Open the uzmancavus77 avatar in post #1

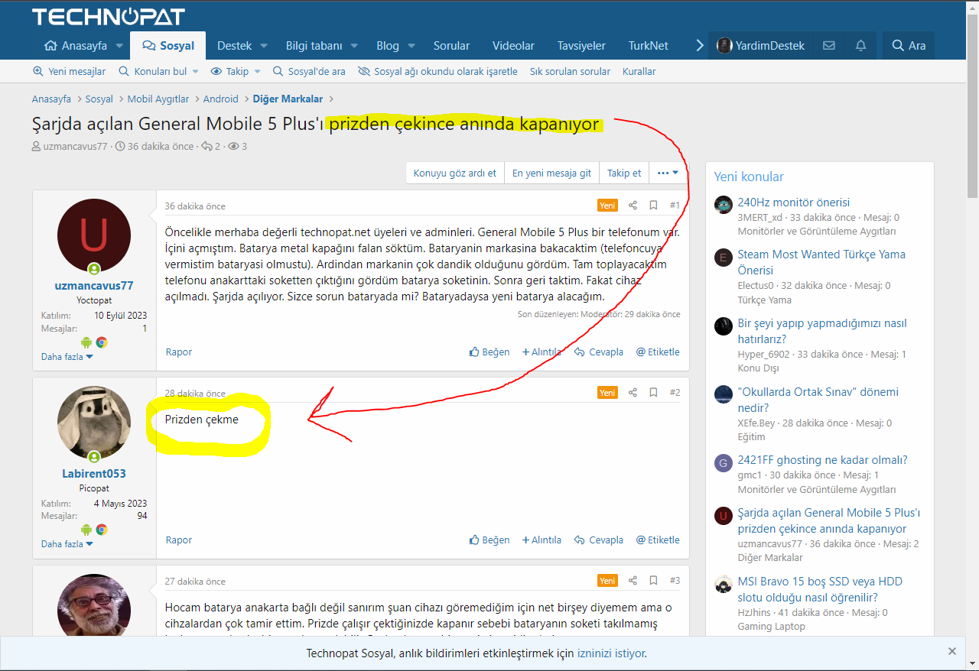click(x=94, y=235)
